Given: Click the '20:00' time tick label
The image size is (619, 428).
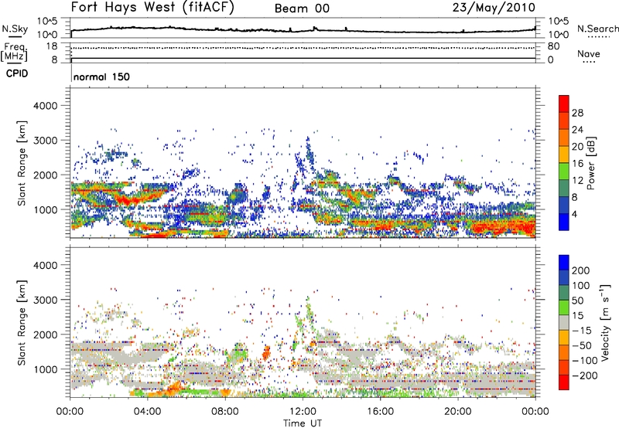Looking at the screenshot, I should coord(457,412).
